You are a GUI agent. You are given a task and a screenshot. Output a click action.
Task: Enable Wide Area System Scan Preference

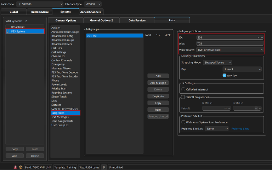(183, 122)
